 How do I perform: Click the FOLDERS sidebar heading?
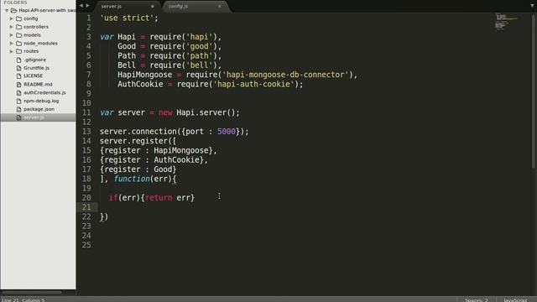point(15,3)
